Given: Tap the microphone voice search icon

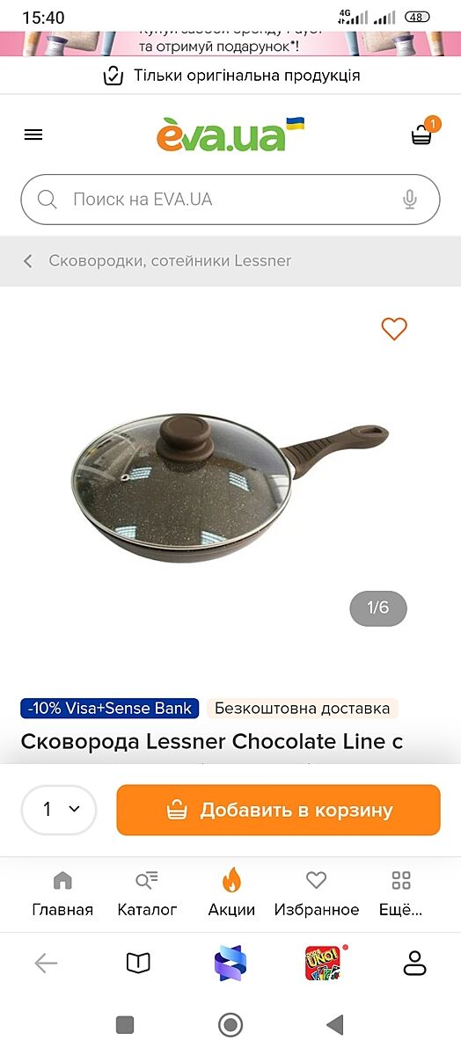Looking at the screenshot, I should pos(409,200).
